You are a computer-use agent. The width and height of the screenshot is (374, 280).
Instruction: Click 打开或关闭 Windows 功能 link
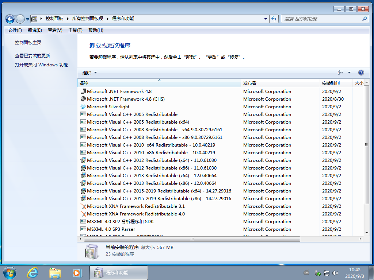coord(41,65)
